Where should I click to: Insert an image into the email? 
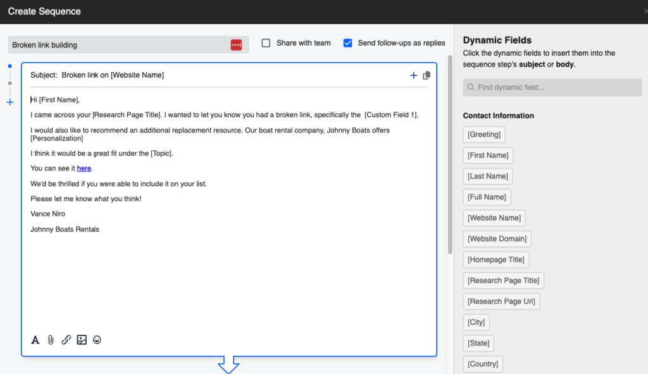81,340
